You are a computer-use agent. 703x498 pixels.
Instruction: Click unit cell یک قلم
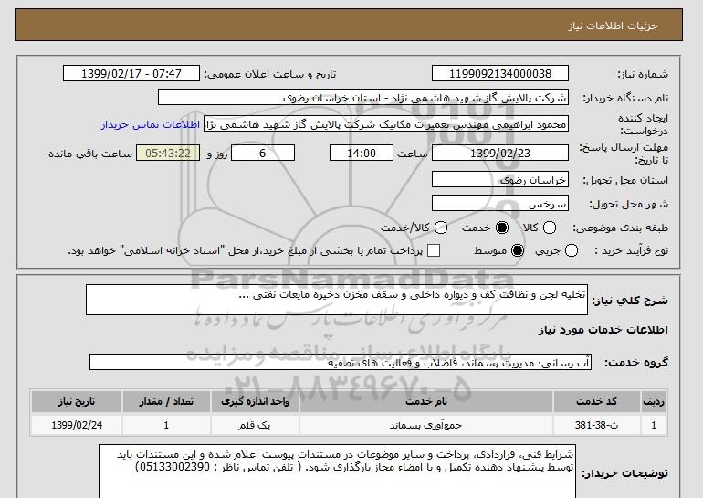click(255, 425)
